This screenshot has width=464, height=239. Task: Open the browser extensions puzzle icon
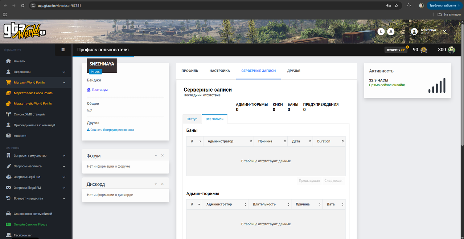pos(408,5)
